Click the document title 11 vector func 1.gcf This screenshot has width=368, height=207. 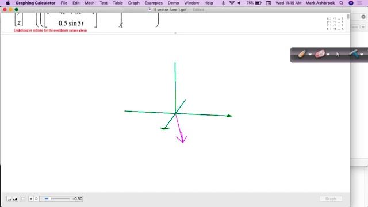click(x=170, y=10)
